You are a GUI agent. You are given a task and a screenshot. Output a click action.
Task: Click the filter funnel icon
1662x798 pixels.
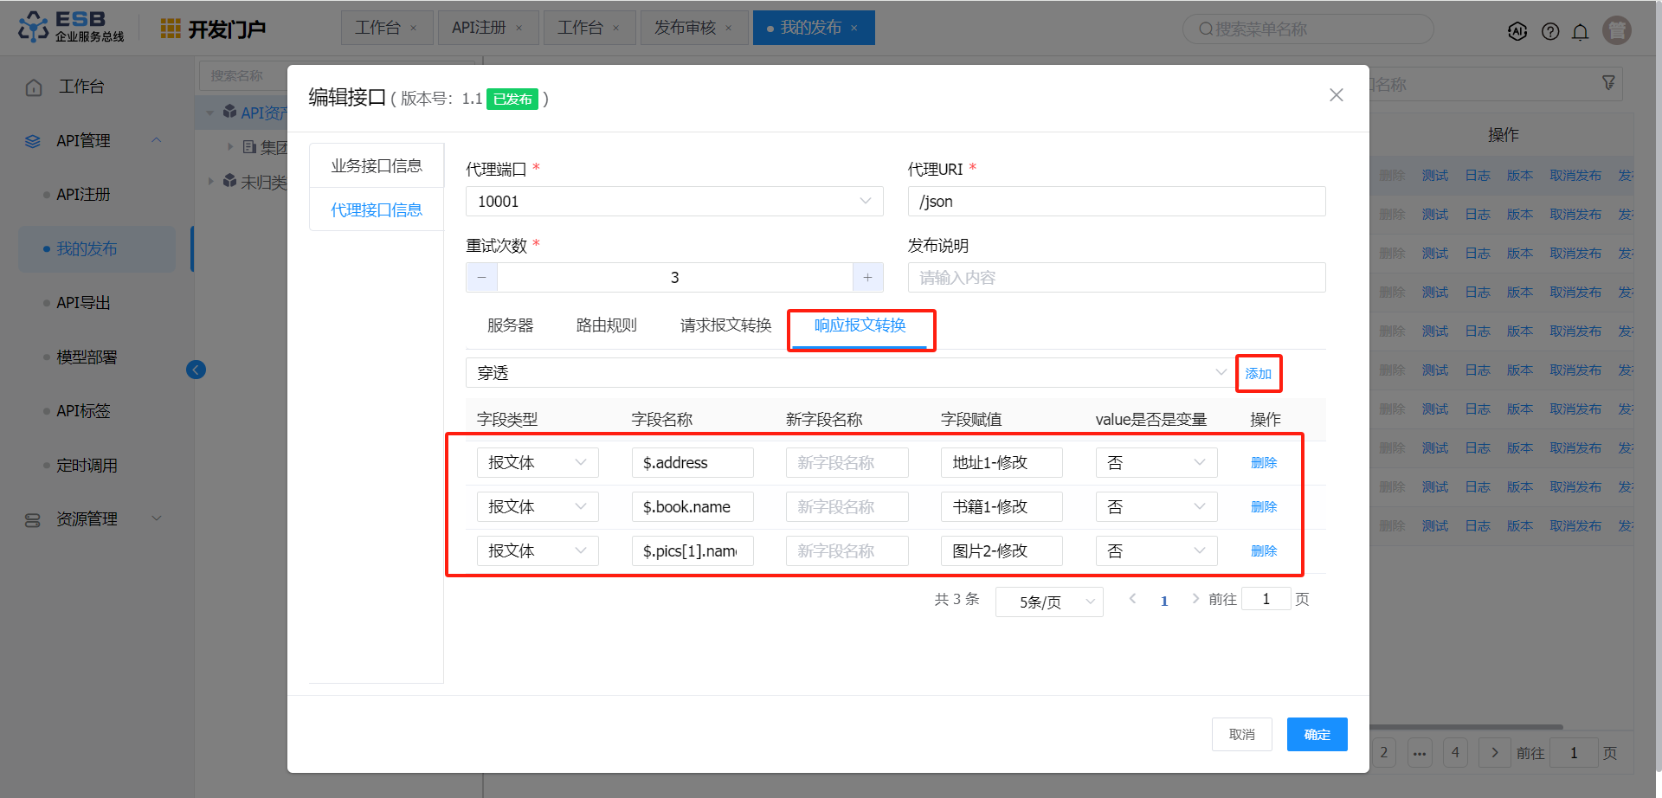pos(1608,83)
